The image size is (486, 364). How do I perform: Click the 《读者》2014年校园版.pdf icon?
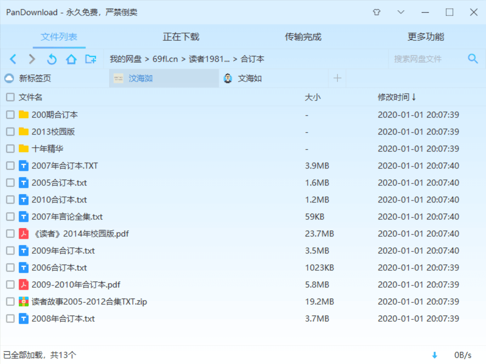click(x=23, y=234)
